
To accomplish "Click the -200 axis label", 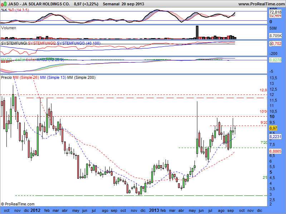I will click(x=273, y=53).
